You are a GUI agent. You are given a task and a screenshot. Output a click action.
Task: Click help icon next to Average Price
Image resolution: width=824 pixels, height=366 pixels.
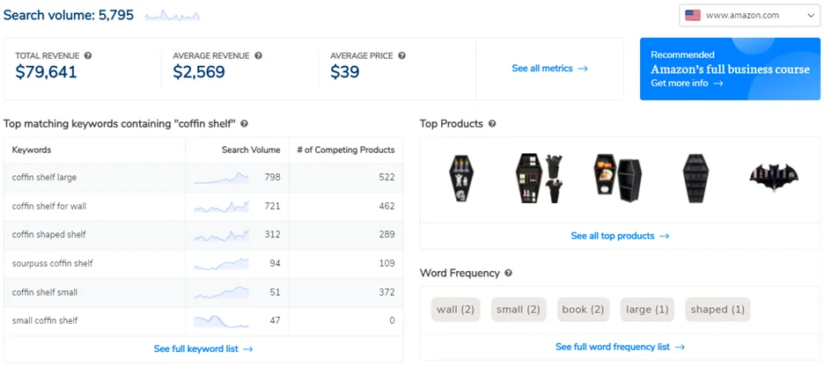pyautogui.click(x=401, y=55)
